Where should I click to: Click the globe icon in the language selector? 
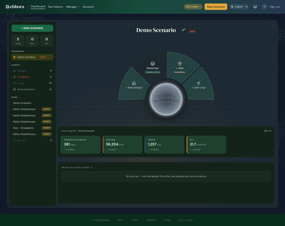pos(232,7)
